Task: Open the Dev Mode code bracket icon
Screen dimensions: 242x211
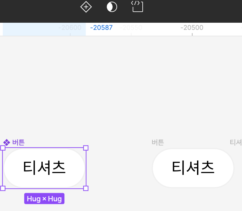Action: 137,6
